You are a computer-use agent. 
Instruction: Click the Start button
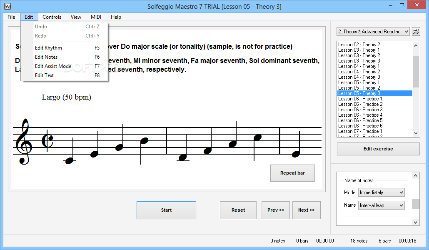point(166,210)
